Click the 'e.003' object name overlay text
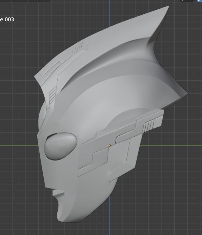 click(x=7, y=19)
